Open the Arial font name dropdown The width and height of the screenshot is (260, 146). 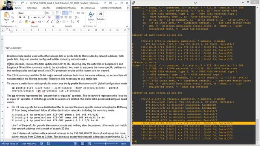pos(44,13)
